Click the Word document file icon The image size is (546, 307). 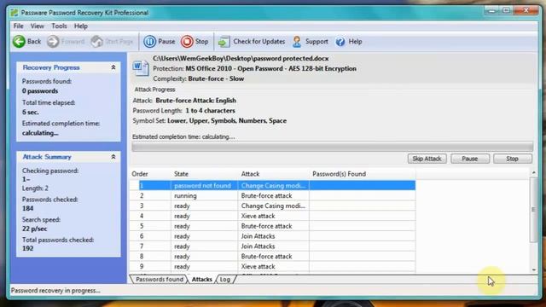click(x=141, y=67)
